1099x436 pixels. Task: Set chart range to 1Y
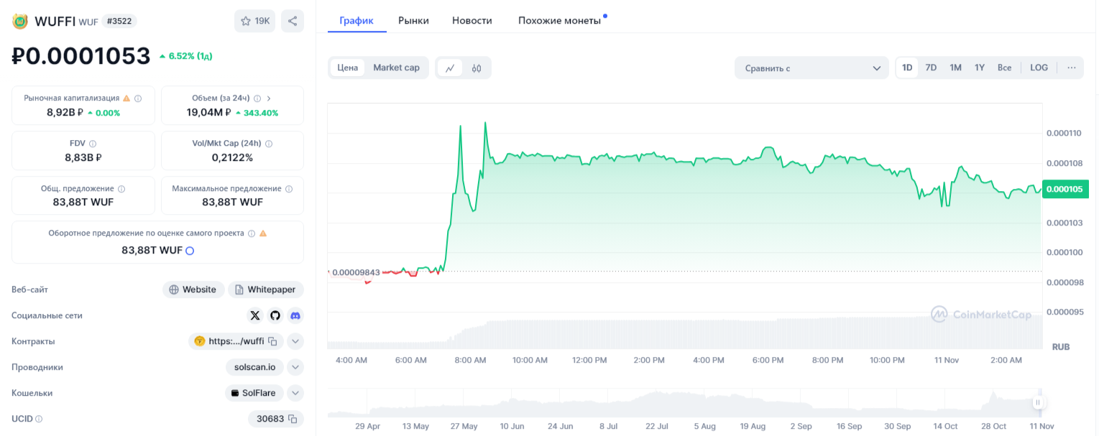tap(980, 68)
